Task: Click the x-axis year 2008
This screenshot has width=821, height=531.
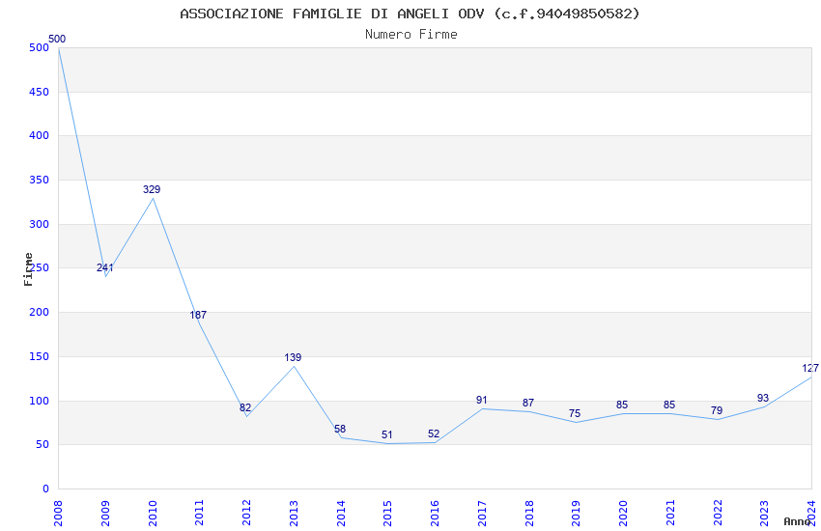Action: pyautogui.click(x=58, y=513)
